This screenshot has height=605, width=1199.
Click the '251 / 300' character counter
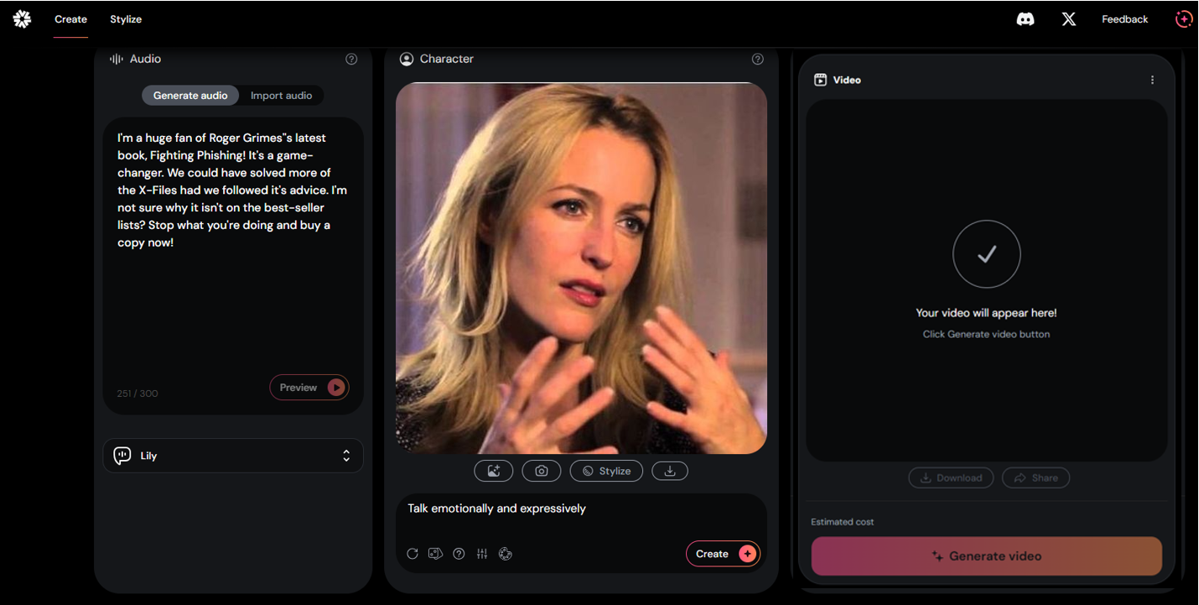tap(138, 394)
